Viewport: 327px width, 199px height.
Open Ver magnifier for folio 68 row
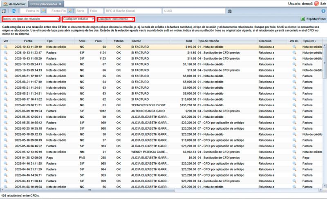6,47
